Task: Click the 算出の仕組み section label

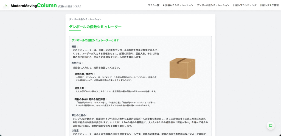Action: (x=80, y=115)
